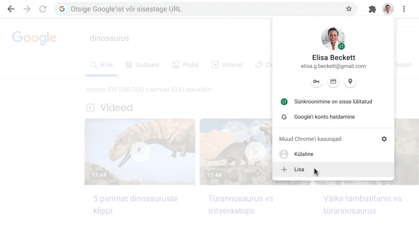Select the Külaline guest profile
This screenshot has width=419, height=235.
point(304,154)
